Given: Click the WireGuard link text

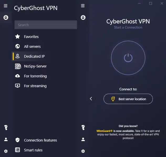Looking at the screenshot, I should tap(104, 131).
